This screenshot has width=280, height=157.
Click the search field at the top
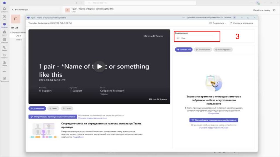140,3
